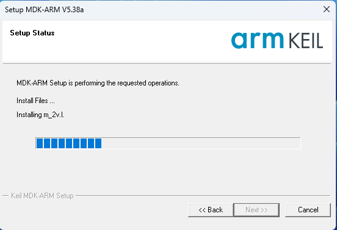Click the separator line beside Keil MDK-ARM Setup
The image size is (337, 230).
click(x=203, y=196)
